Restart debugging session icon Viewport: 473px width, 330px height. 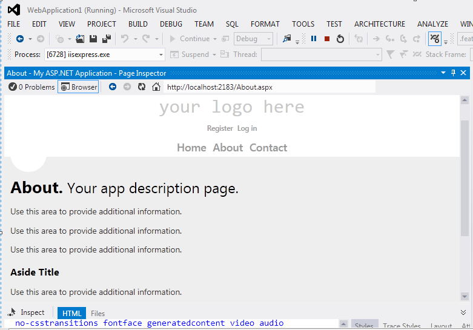point(340,39)
